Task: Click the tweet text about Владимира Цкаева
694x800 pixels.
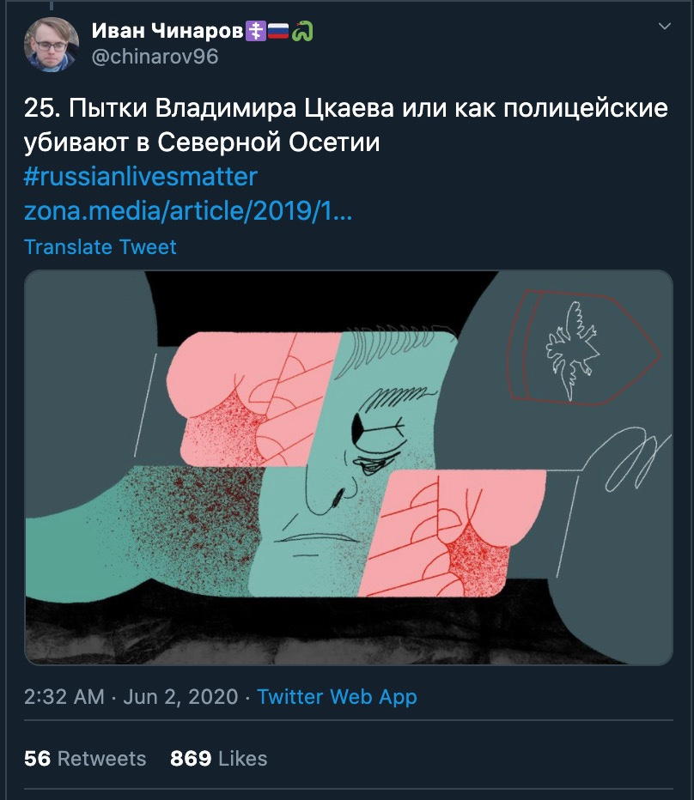Action: 346,125
